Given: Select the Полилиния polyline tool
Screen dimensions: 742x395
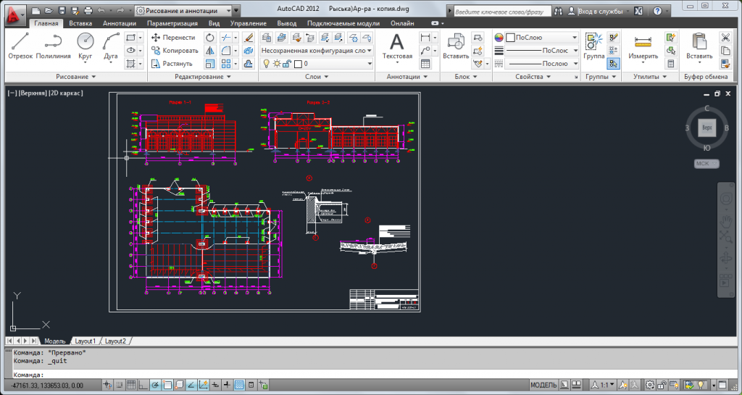Looking at the screenshot, I should (x=54, y=46).
